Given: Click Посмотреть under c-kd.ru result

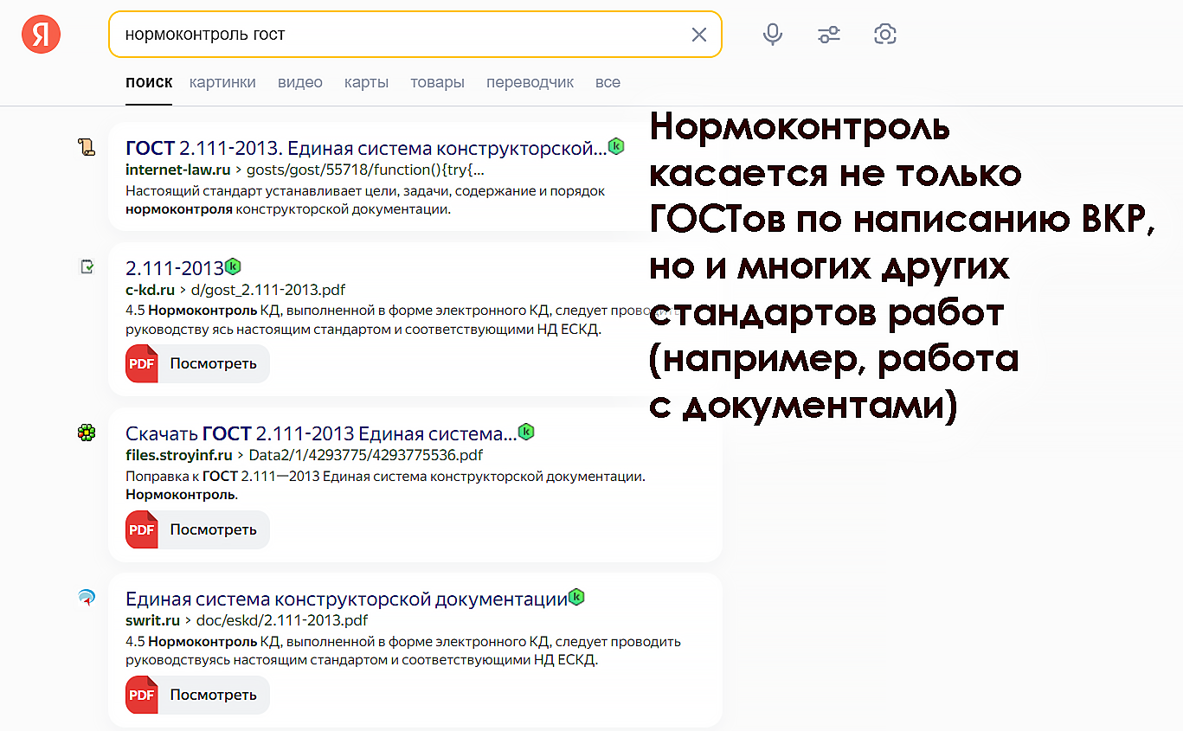Looking at the screenshot, I should [x=213, y=363].
